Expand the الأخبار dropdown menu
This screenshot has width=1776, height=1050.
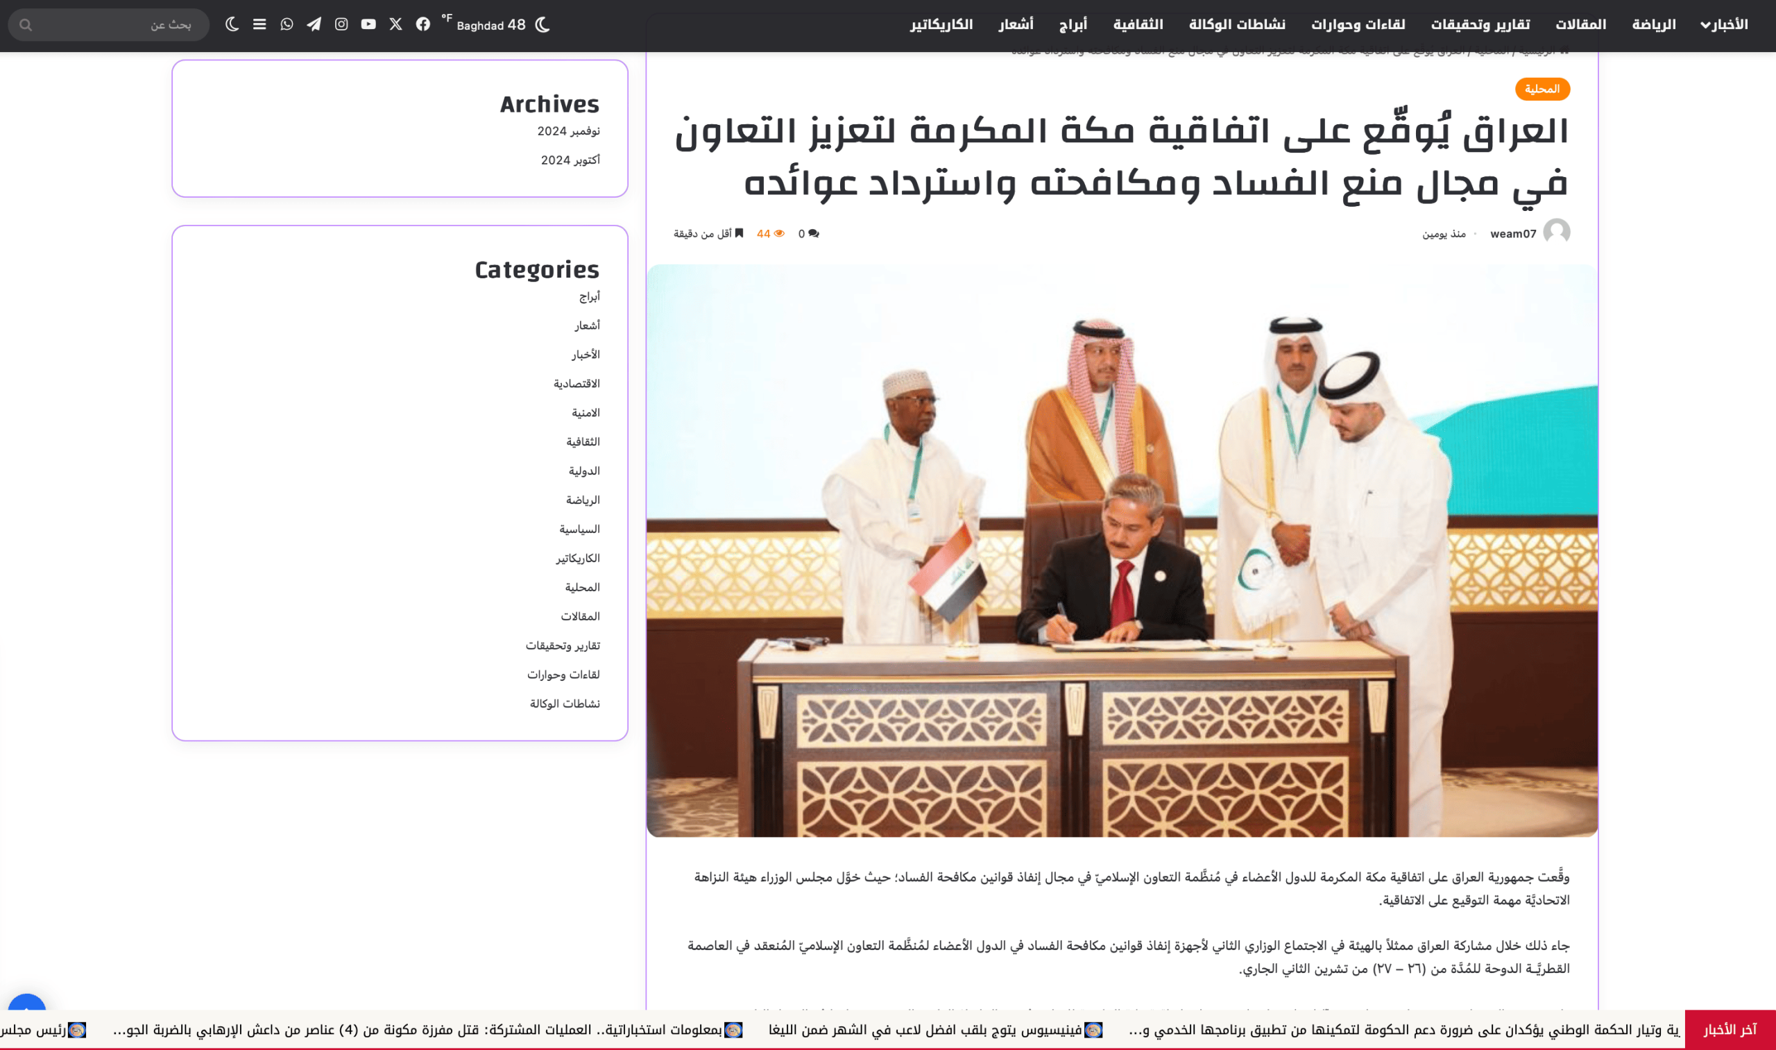tap(1724, 24)
